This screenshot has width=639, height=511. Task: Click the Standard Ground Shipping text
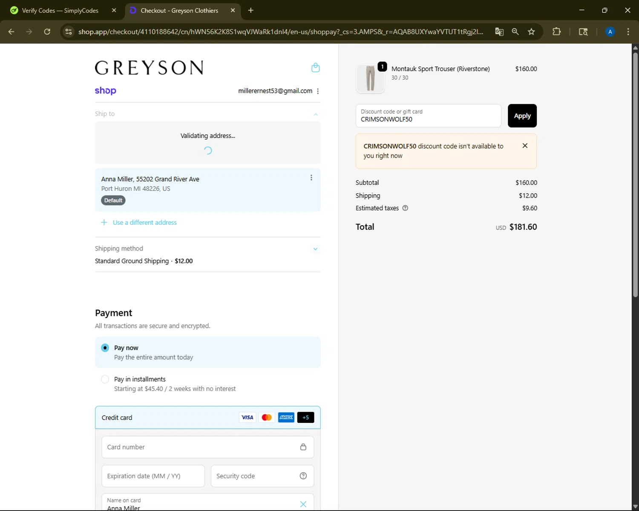click(132, 261)
